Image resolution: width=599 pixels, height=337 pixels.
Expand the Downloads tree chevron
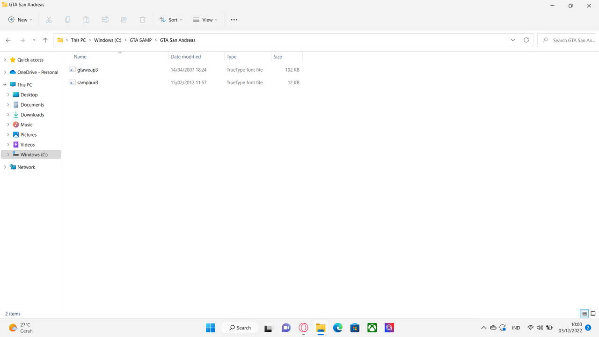[8, 115]
